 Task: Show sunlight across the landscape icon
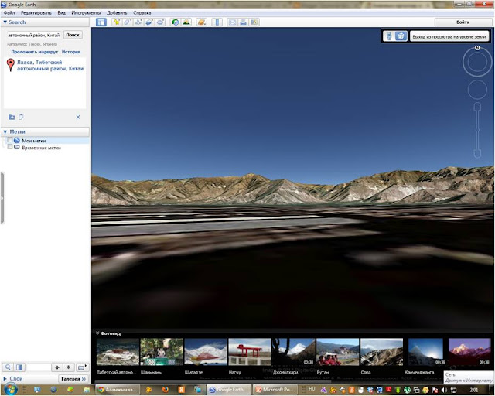(x=186, y=22)
